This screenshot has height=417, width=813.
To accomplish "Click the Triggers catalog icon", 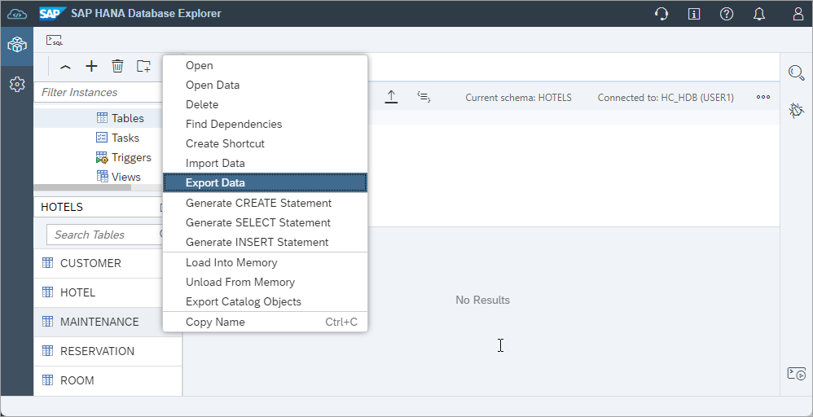I will click(102, 157).
